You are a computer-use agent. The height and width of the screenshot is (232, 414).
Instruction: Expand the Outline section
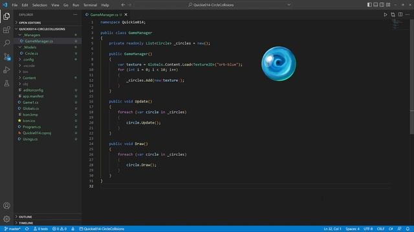[47, 217]
